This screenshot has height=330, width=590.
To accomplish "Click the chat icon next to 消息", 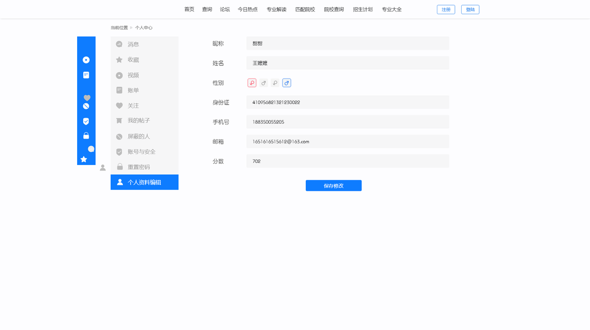I will (120, 44).
